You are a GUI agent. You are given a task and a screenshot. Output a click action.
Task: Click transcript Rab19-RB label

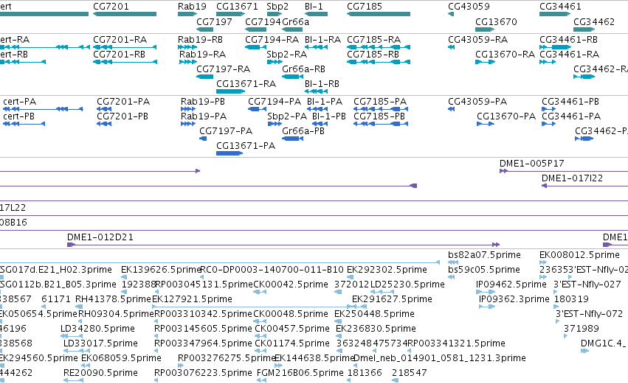[200, 40]
